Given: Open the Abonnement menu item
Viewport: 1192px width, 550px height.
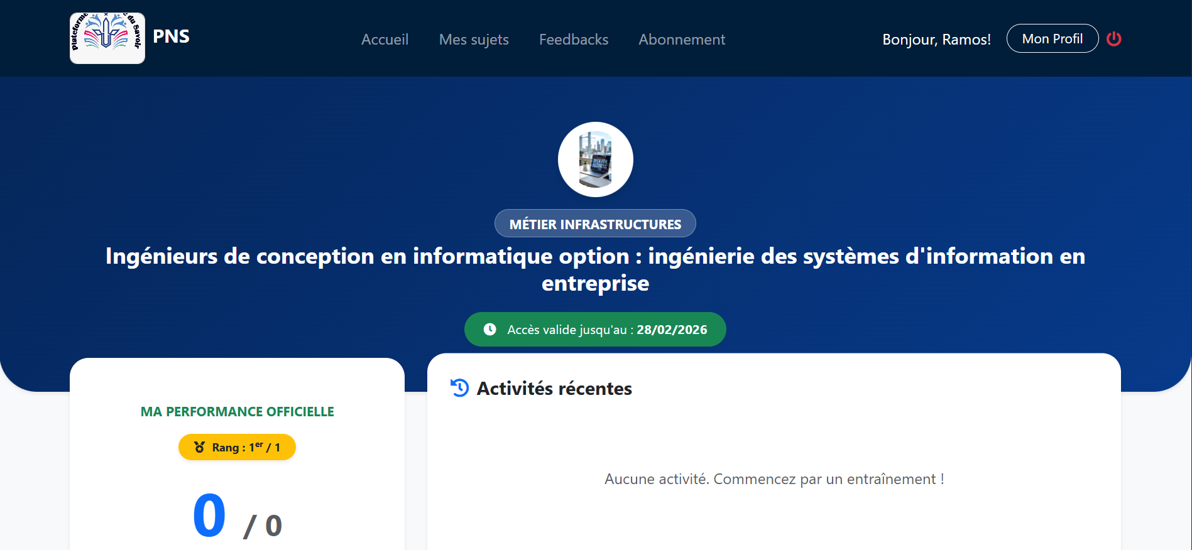Looking at the screenshot, I should click(682, 40).
